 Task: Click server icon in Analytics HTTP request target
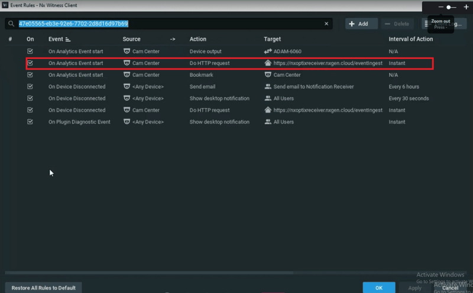(268, 63)
